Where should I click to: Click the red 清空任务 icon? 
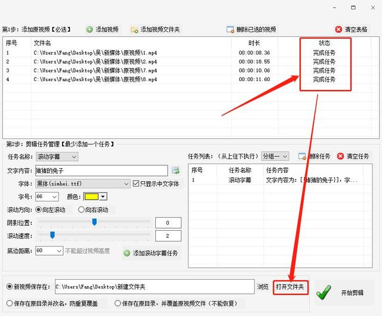pyautogui.click(x=341, y=156)
